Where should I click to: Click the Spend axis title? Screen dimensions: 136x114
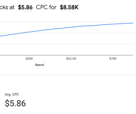(40, 65)
